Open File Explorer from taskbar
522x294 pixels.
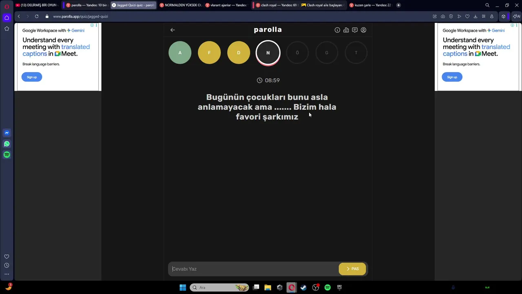pyautogui.click(x=268, y=287)
